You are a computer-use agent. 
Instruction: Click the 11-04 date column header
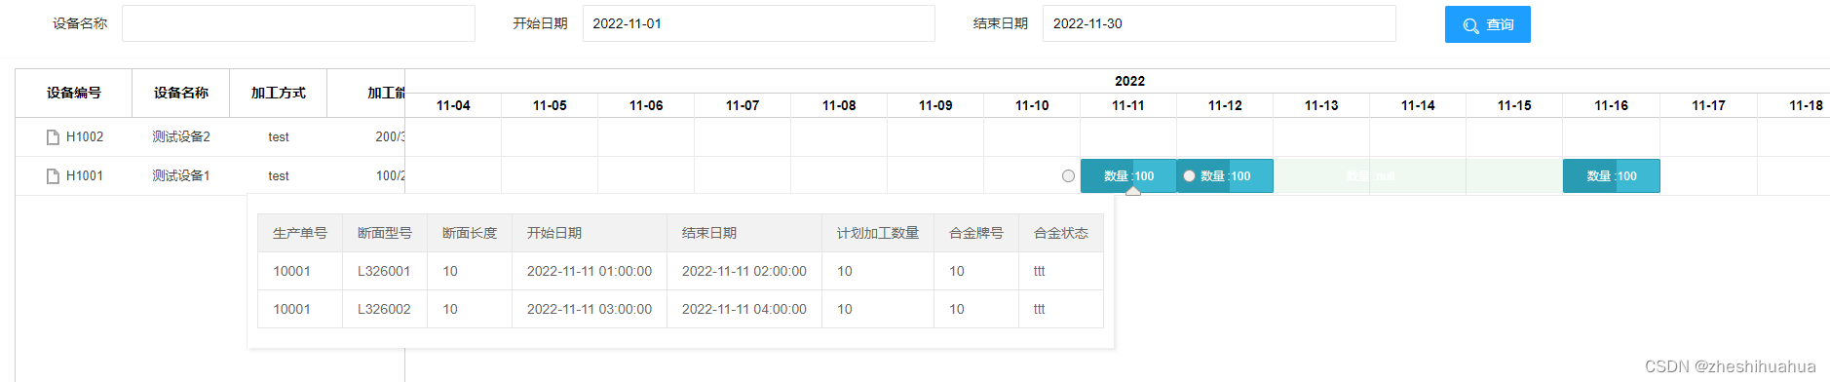coord(453,106)
